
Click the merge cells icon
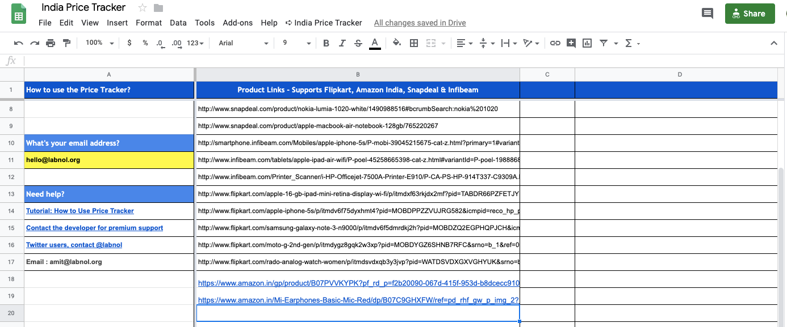point(431,43)
